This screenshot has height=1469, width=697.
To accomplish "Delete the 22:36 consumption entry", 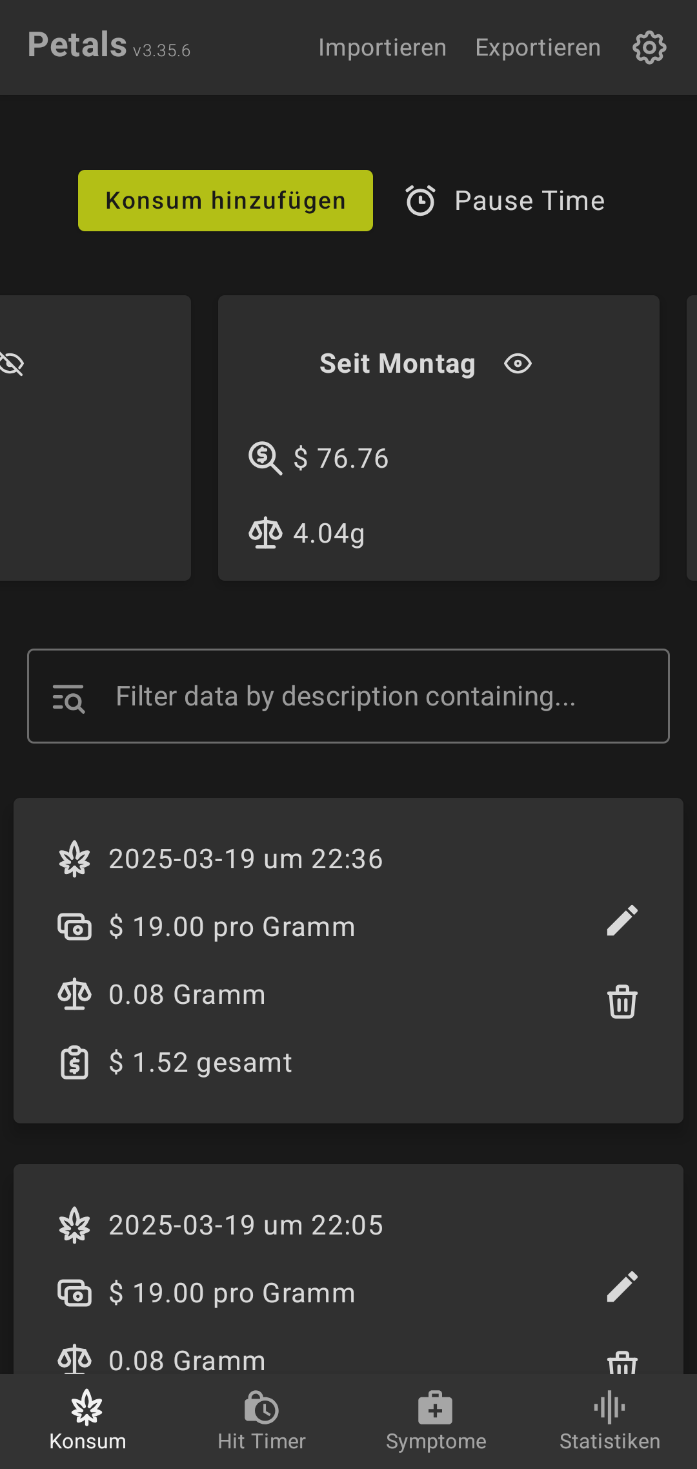I will click(622, 1001).
